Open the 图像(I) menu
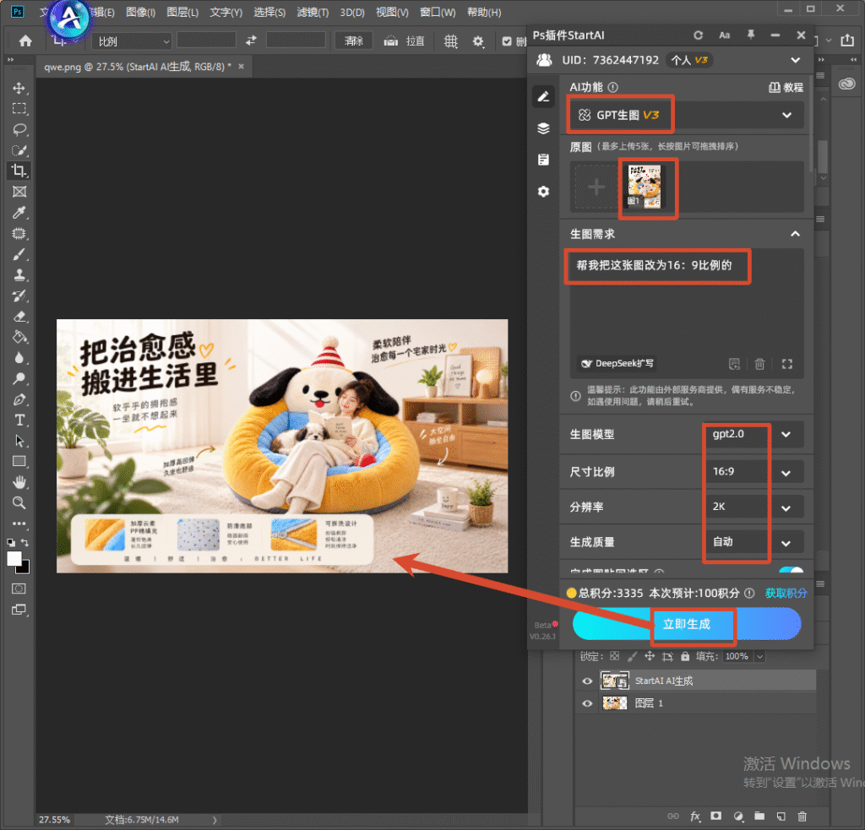 click(x=141, y=12)
